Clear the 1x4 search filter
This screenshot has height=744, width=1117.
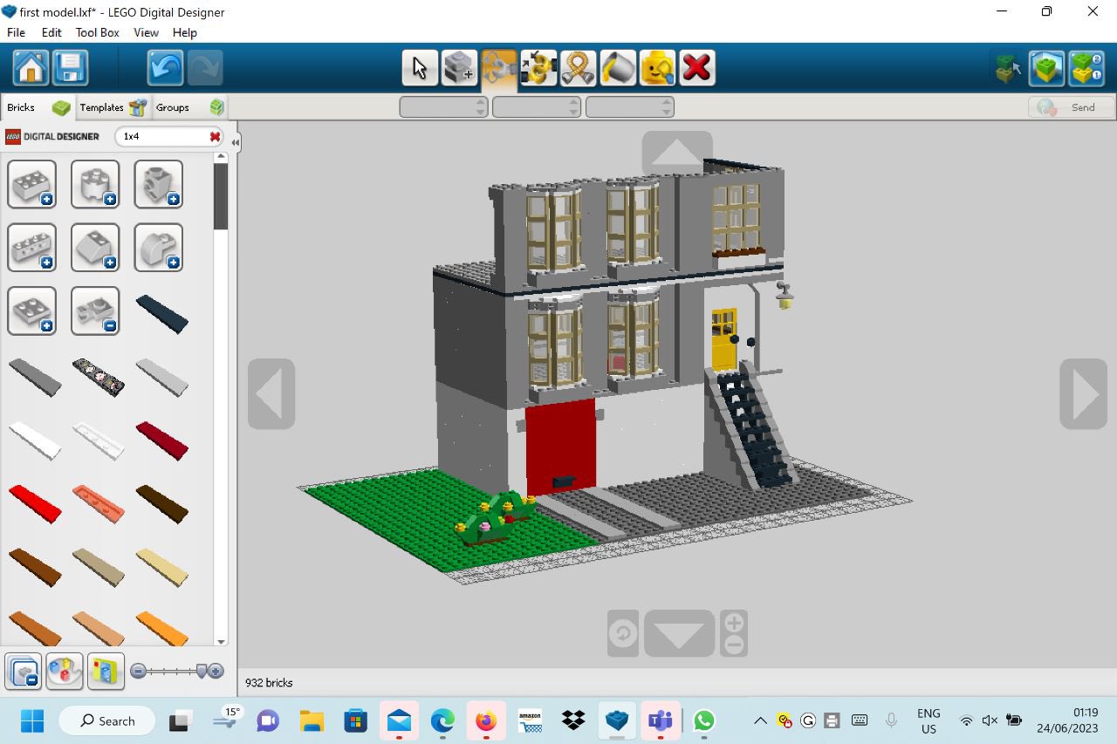215,136
